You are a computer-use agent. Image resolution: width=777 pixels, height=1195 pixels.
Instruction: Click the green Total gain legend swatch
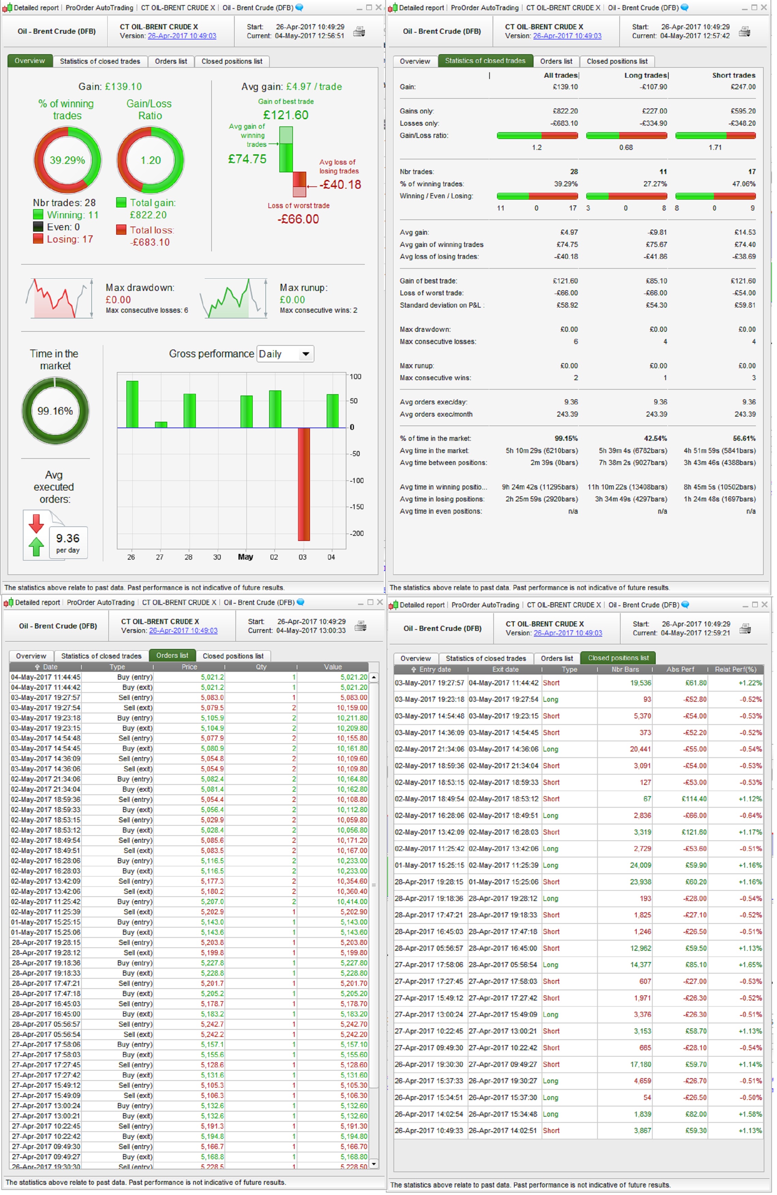(x=121, y=202)
